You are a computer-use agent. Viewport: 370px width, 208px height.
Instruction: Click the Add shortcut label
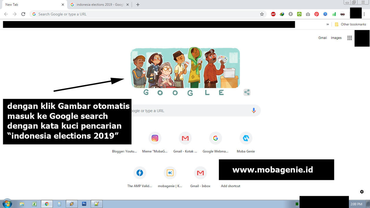point(231,186)
